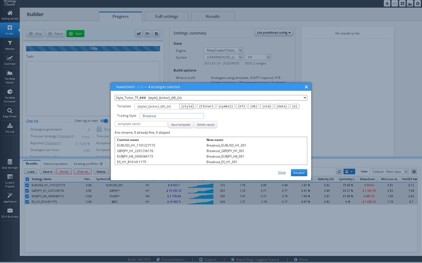Uncheck the EURJPY_H4_2004346173 row checkbox

click(x=27, y=196)
